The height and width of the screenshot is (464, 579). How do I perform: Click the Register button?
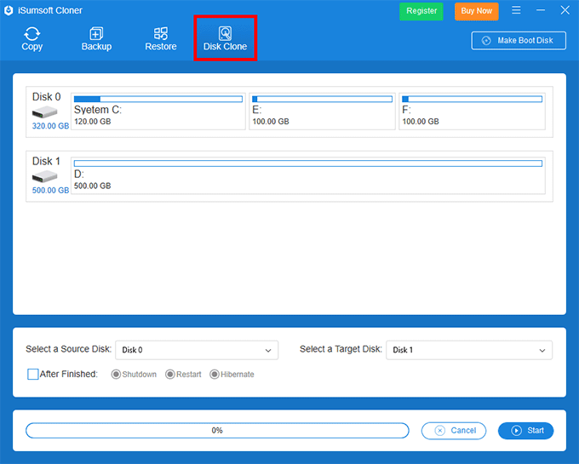click(421, 11)
